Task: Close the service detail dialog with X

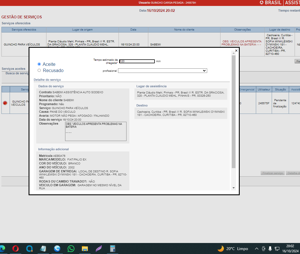Action: (236, 51)
